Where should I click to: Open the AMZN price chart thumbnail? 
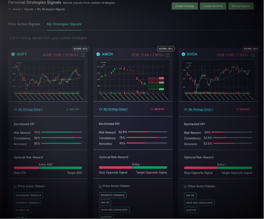tap(133, 80)
